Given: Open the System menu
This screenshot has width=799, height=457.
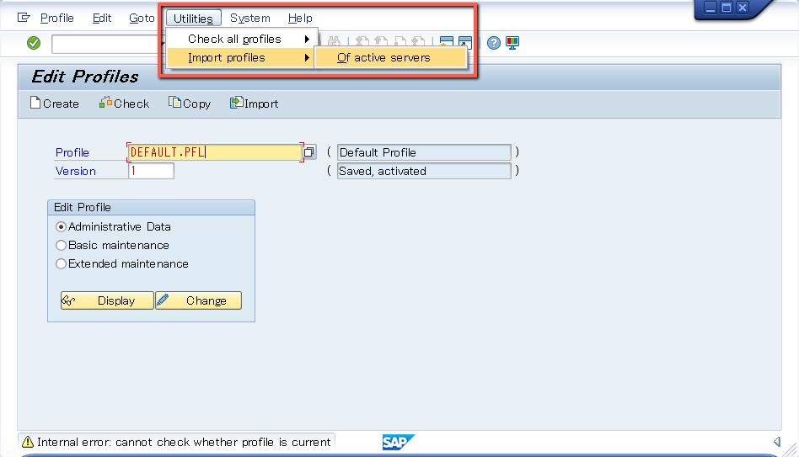Looking at the screenshot, I should pyautogui.click(x=250, y=18).
